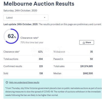Click the 62% clearance rate circular gauge
Image resolution: width=102 pixels, height=103 pixels.
[11, 36]
